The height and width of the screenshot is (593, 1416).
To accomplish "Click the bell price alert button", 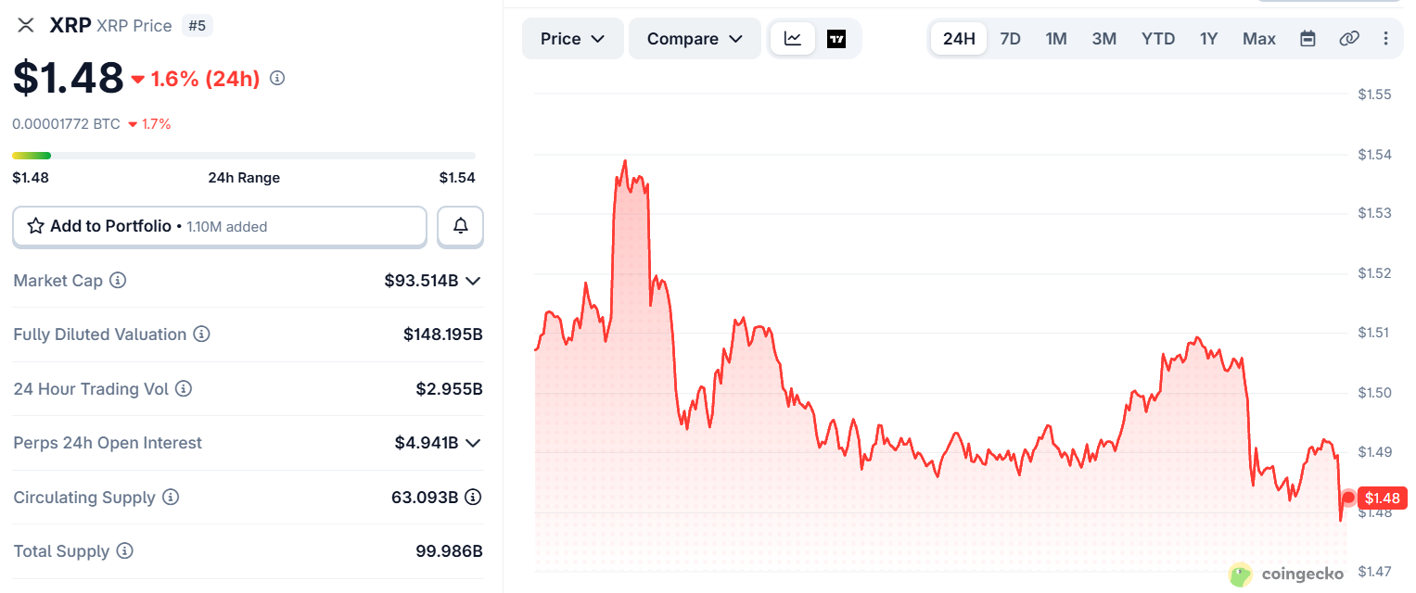I will [460, 226].
